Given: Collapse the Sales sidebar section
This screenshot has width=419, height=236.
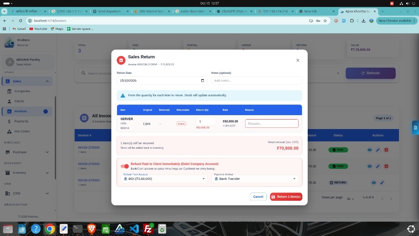Looking at the screenshot, I should [x=47, y=82].
